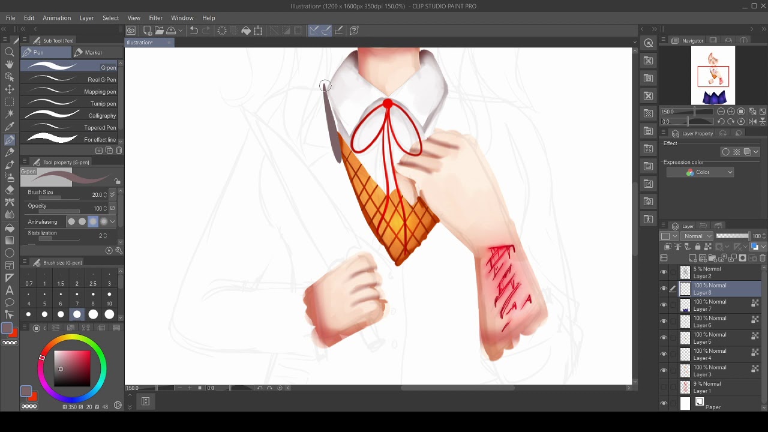Pick the Tapered Pen sub tool
This screenshot has height=432, width=768.
[69, 127]
